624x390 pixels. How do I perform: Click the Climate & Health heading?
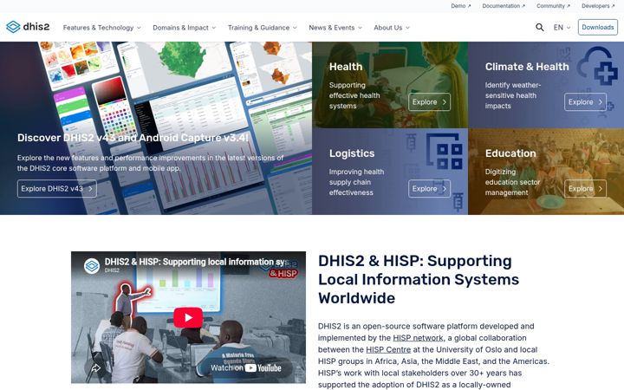click(x=527, y=67)
